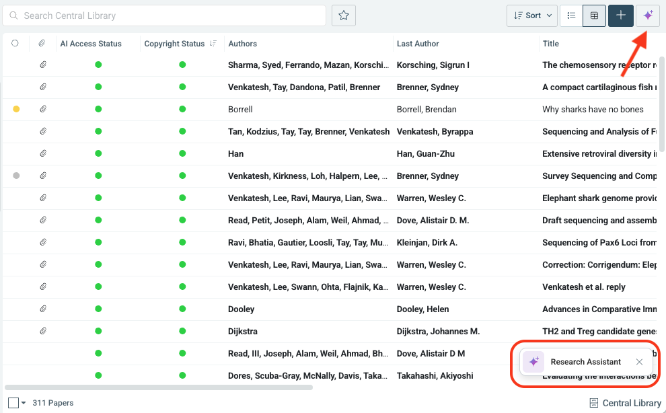Image resolution: width=666 pixels, height=413 pixels.
Task: Click the Last Author column header
Action: (418, 44)
